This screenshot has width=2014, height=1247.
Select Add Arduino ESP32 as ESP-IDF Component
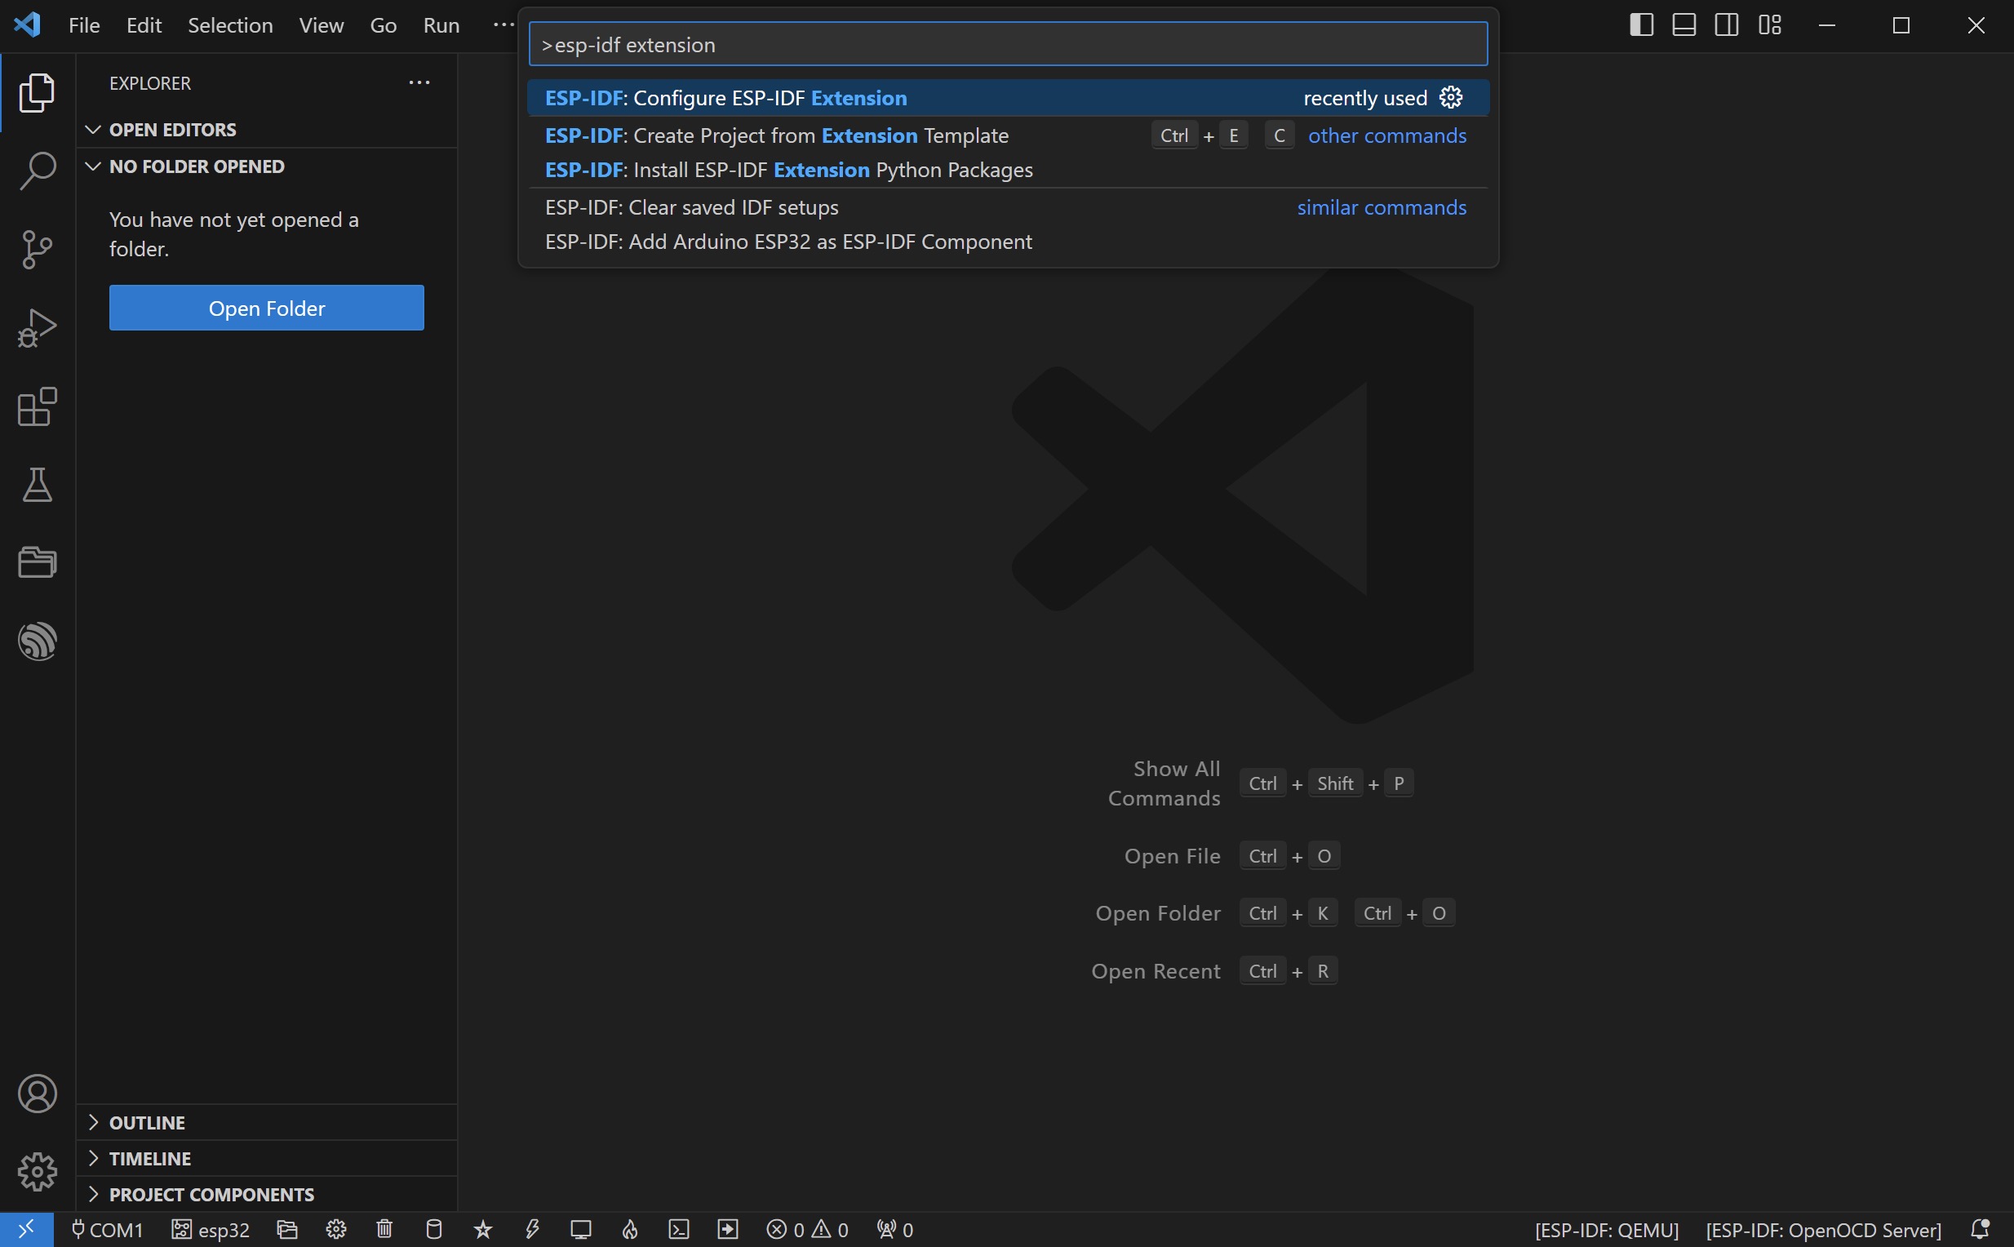(x=1008, y=242)
